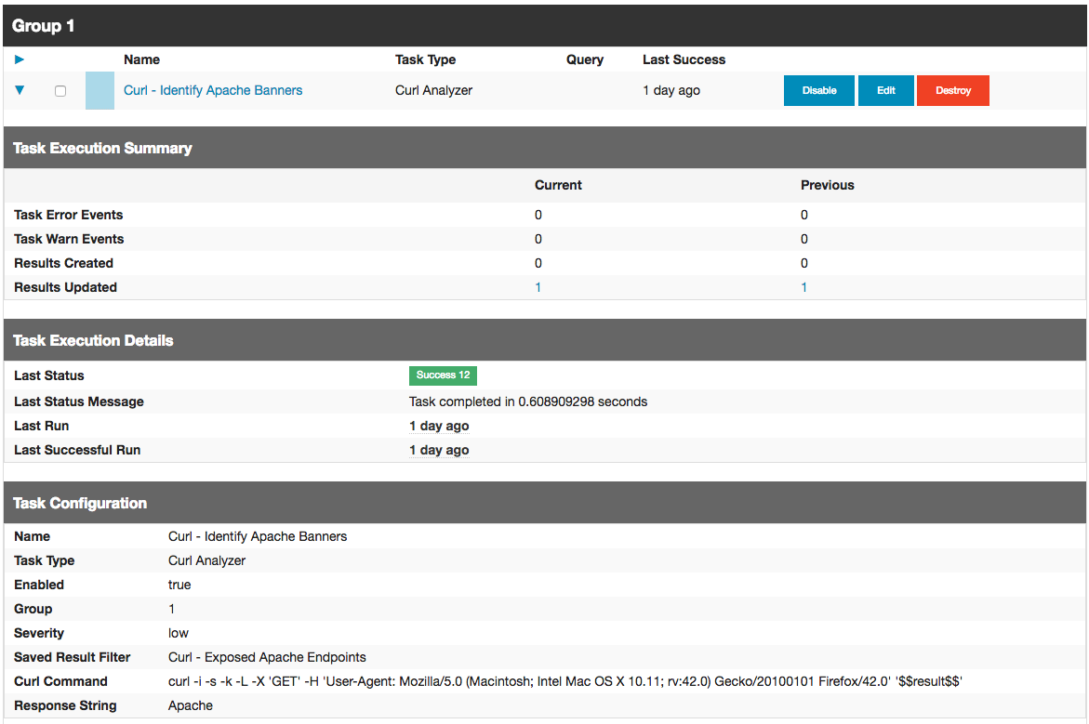Viewport: 1089px width, 724px height.
Task: Click the Group 1 section header bar
Action: click(43, 26)
